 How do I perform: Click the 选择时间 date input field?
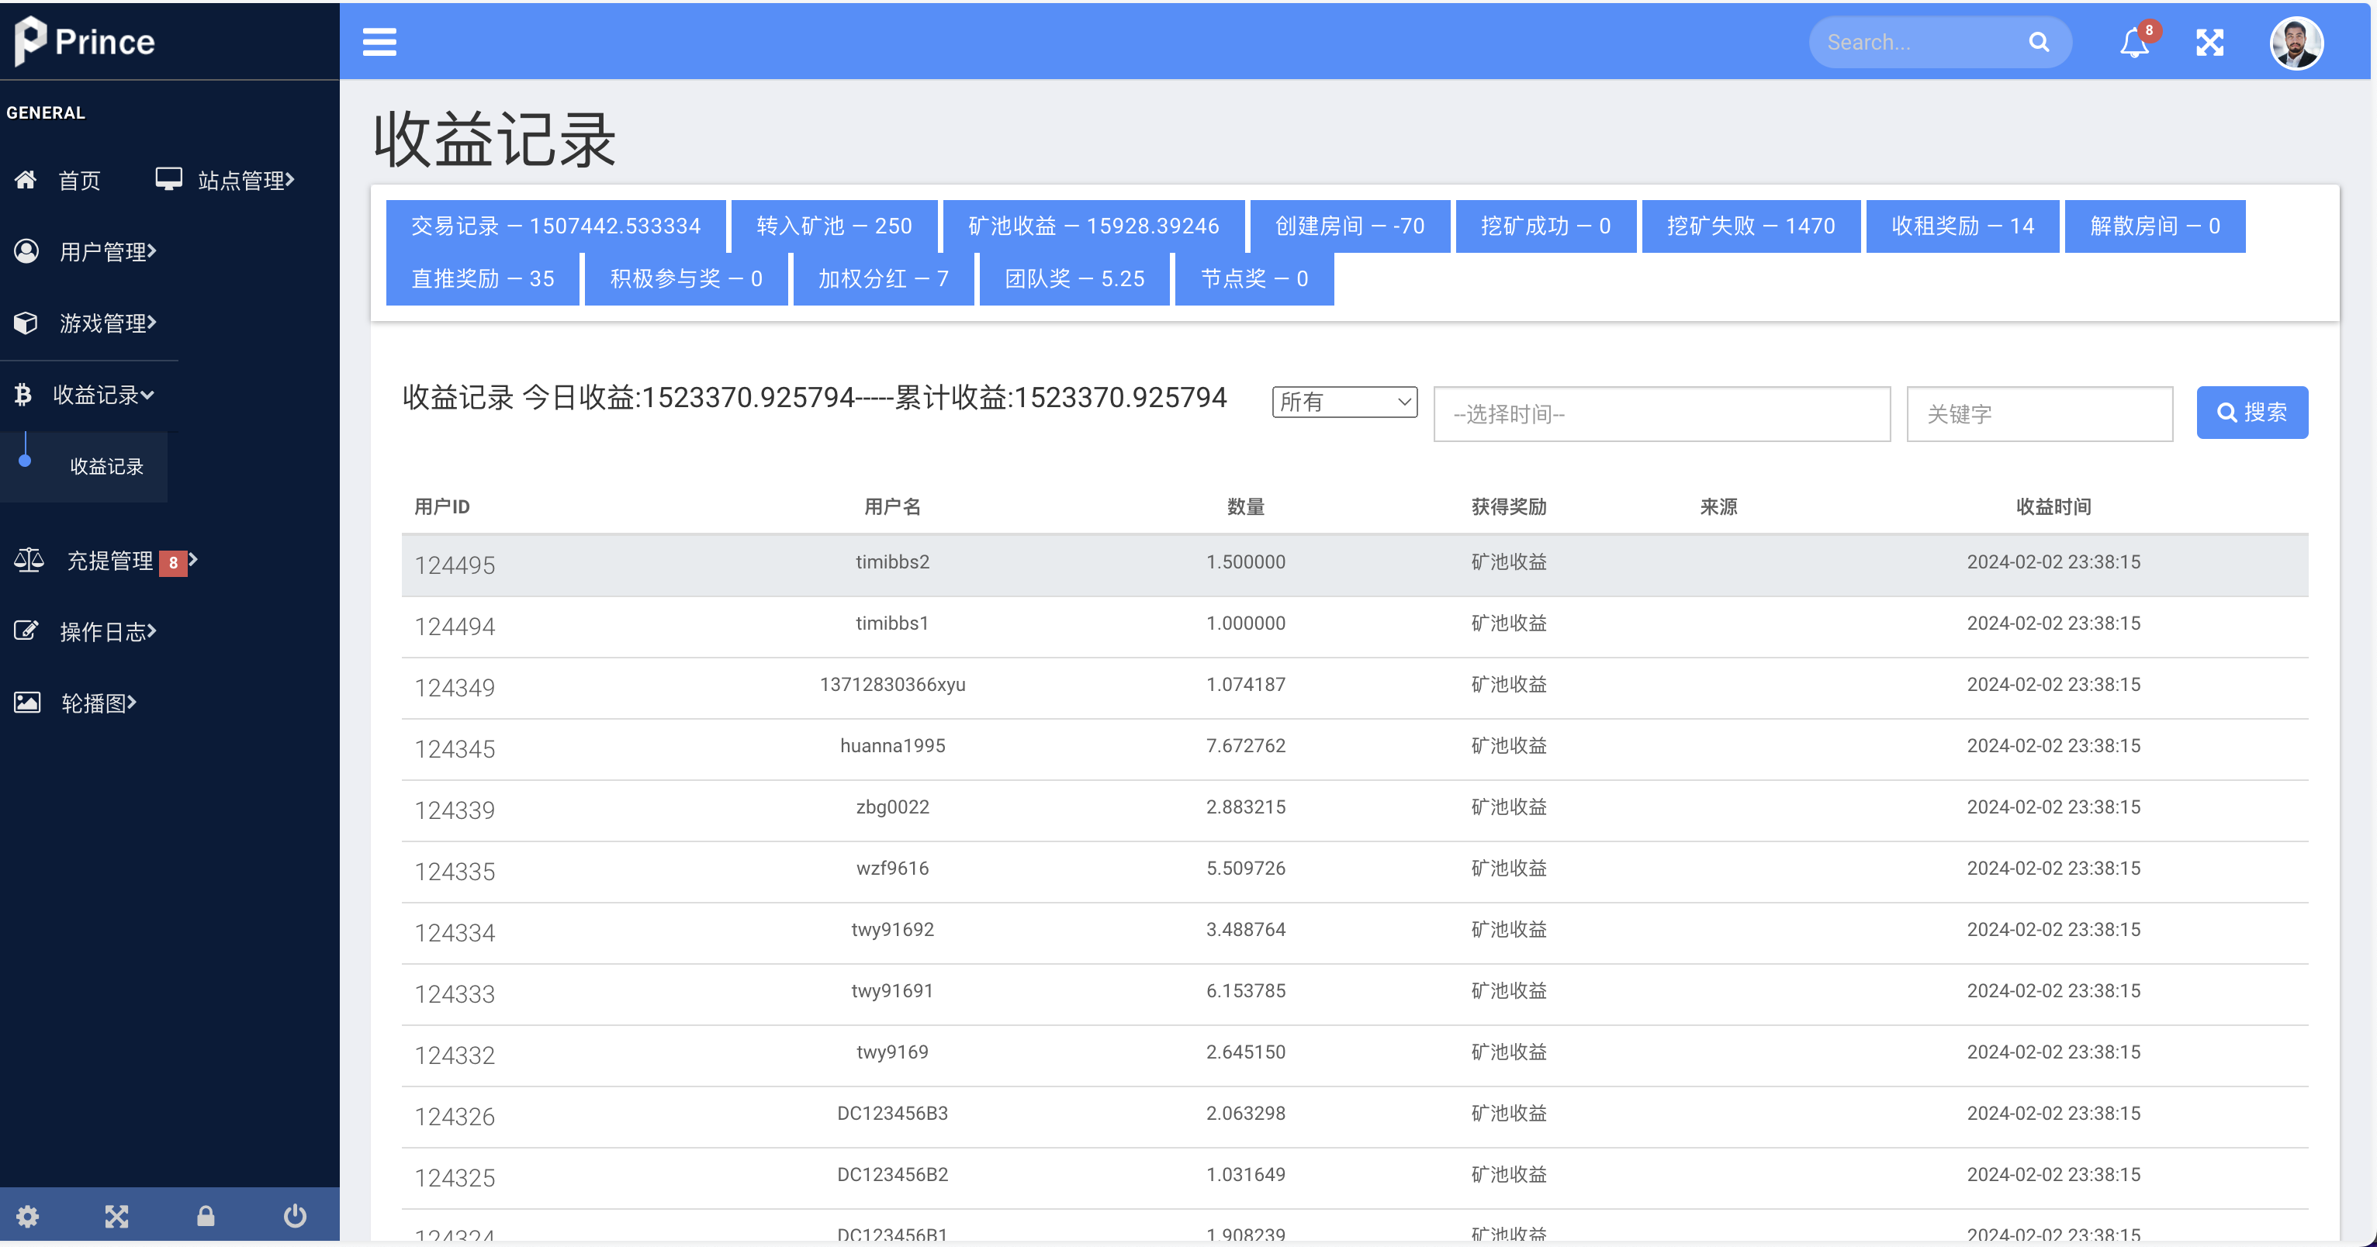coord(1662,413)
